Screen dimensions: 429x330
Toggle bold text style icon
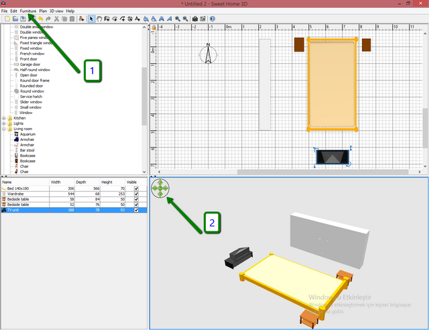[162, 19]
